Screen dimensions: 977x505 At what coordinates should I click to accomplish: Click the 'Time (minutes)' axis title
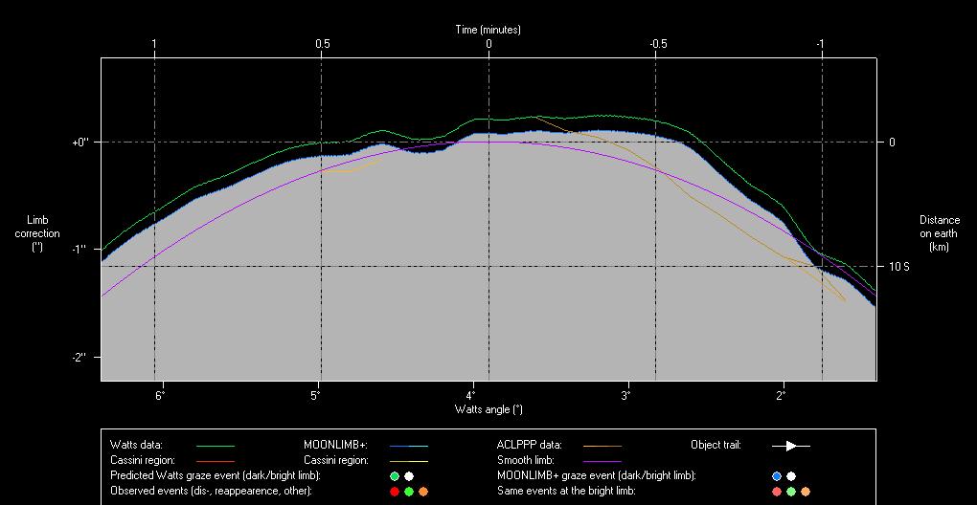coord(488,30)
